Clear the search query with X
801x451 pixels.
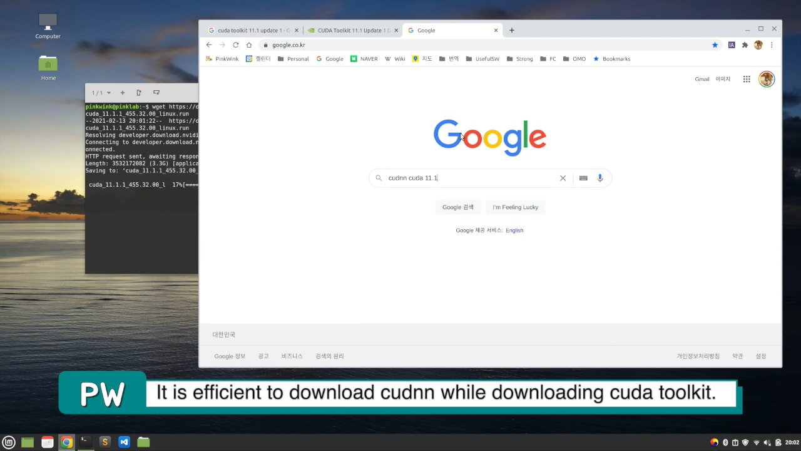coord(563,178)
